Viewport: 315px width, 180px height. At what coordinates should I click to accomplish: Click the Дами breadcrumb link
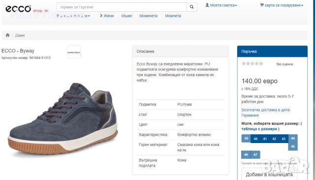tap(20, 36)
